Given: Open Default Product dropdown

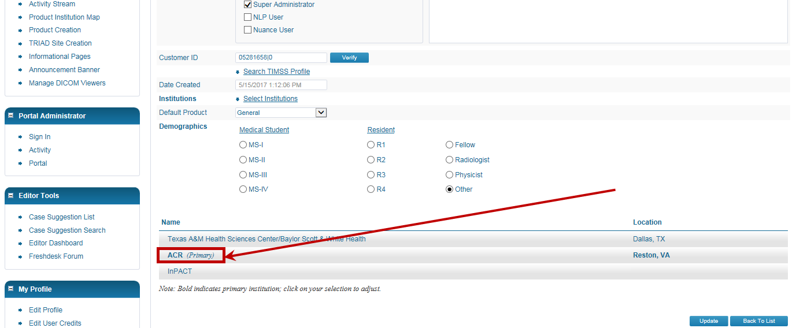Looking at the screenshot, I should tap(281, 113).
